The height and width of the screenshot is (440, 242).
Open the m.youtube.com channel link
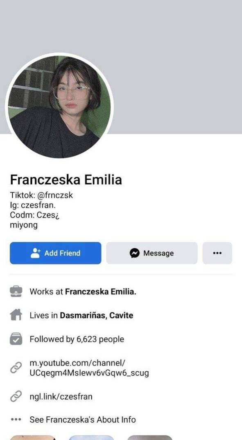point(89,368)
